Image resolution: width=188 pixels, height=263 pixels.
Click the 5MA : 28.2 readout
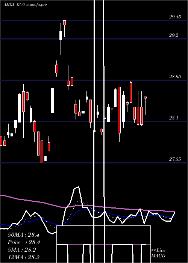pos(22,250)
